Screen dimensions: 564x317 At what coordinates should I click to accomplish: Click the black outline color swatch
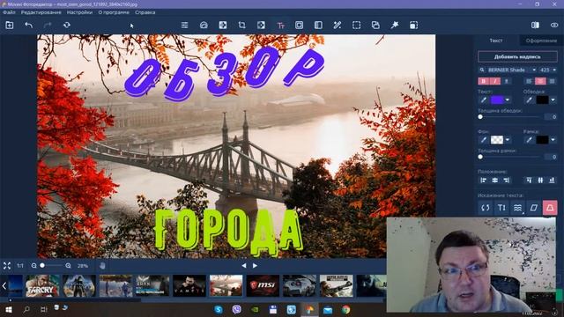543,100
